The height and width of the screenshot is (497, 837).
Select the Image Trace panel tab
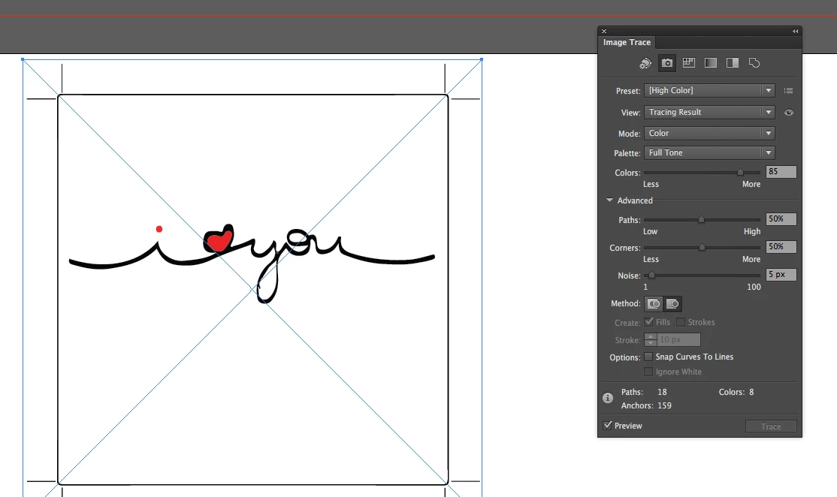pyautogui.click(x=627, y=42)
